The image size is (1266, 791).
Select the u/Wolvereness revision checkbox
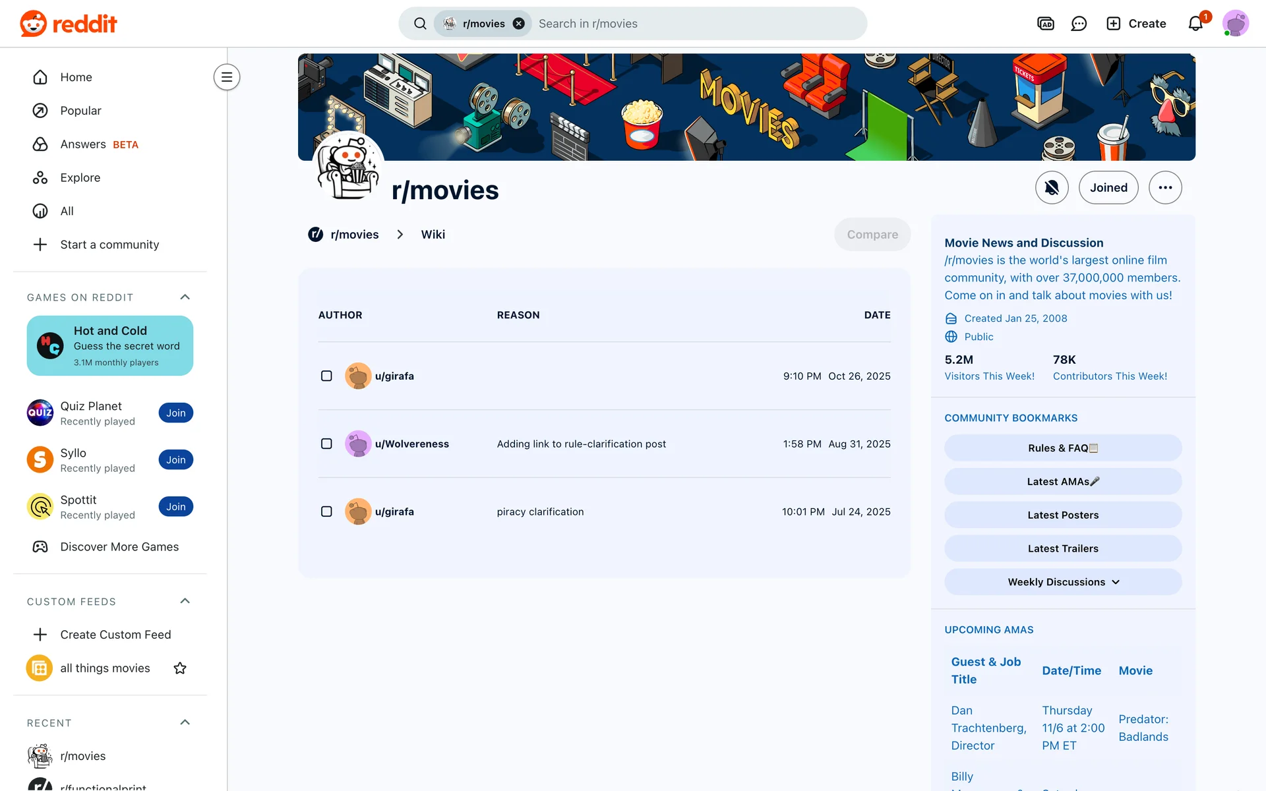coord(326,444)
